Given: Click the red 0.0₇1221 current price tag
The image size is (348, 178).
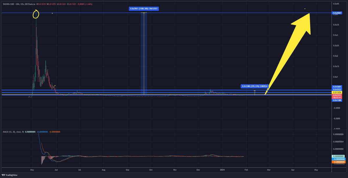Looking at the screenshot, I should click(x=337, y=95).
